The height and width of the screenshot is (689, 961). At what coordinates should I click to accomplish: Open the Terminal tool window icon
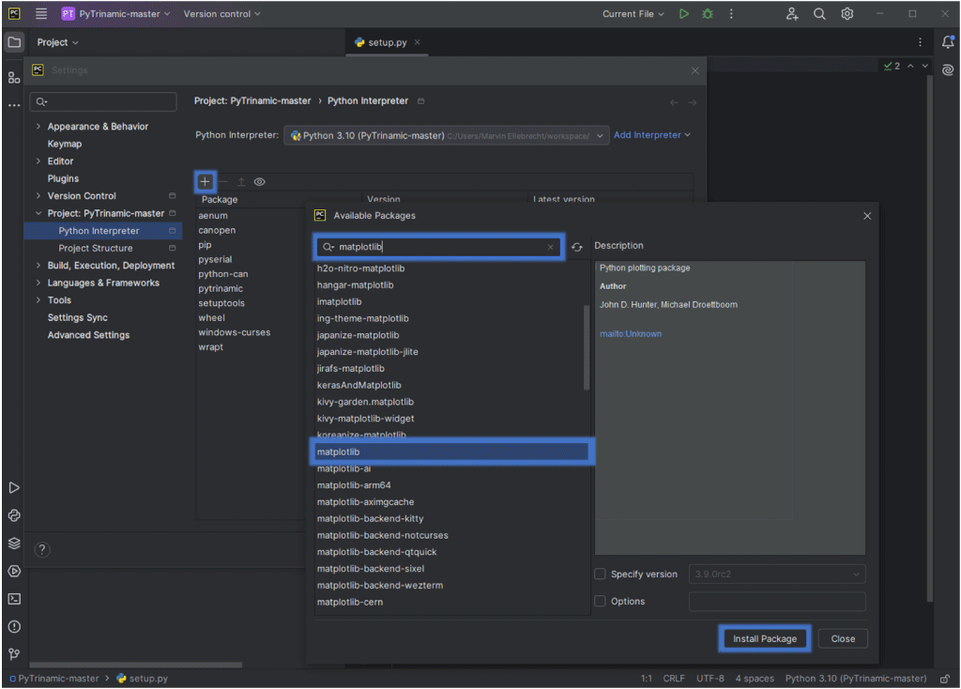14,599
